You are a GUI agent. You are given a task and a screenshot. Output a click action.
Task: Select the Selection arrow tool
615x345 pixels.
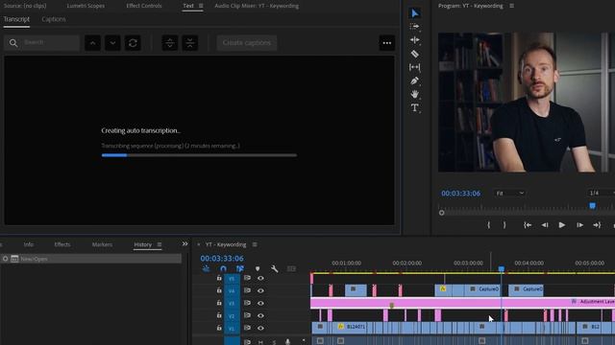[415, 13]
